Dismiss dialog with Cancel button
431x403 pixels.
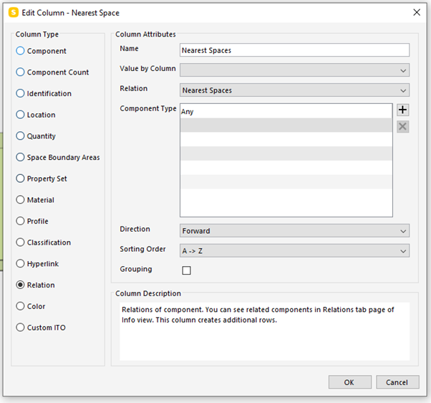[x=397, y=382]
